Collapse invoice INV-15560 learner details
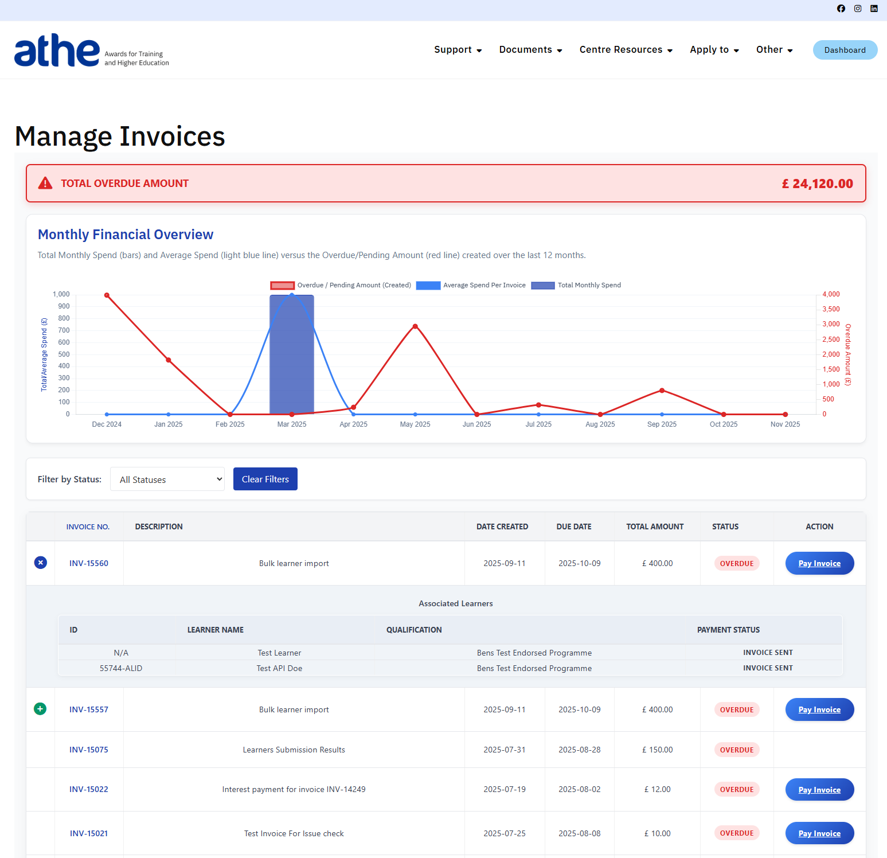The width and height of the screenshot is (887, 858). coord(40,563)
